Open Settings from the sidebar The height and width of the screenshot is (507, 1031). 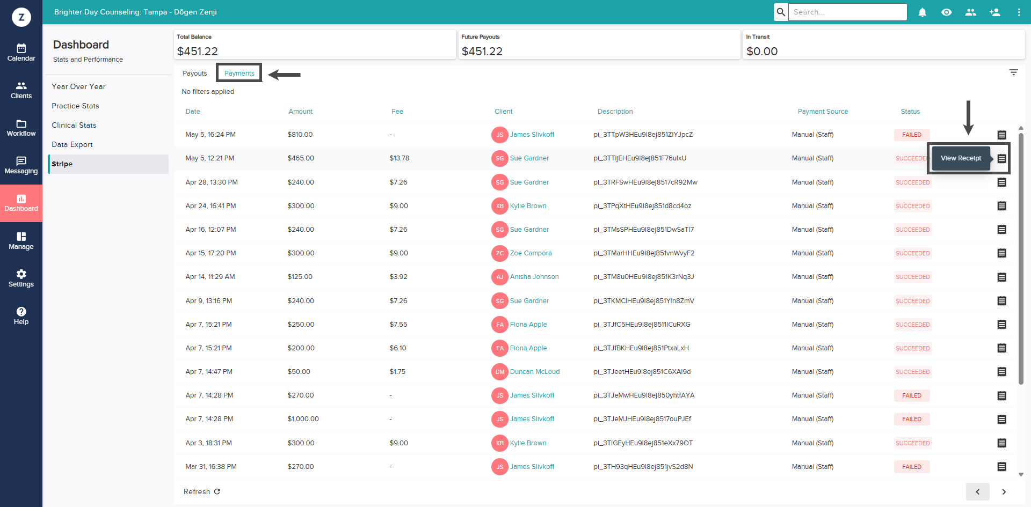point(21,278)
